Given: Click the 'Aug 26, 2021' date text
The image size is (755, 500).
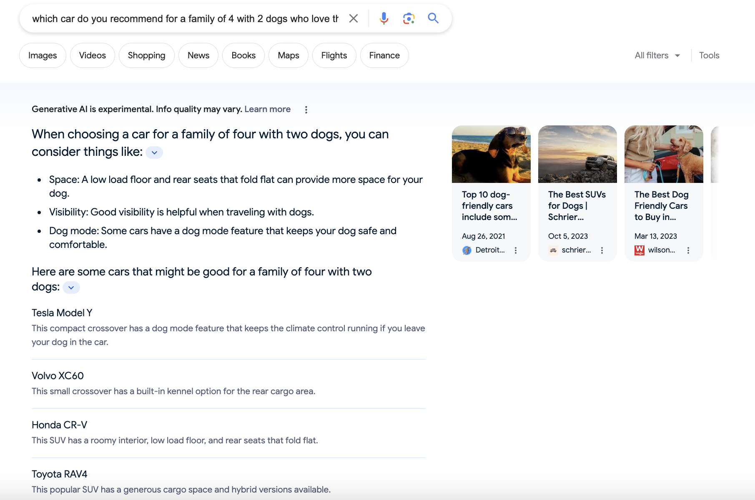Looking at the screenshot, I should [484, 236].
